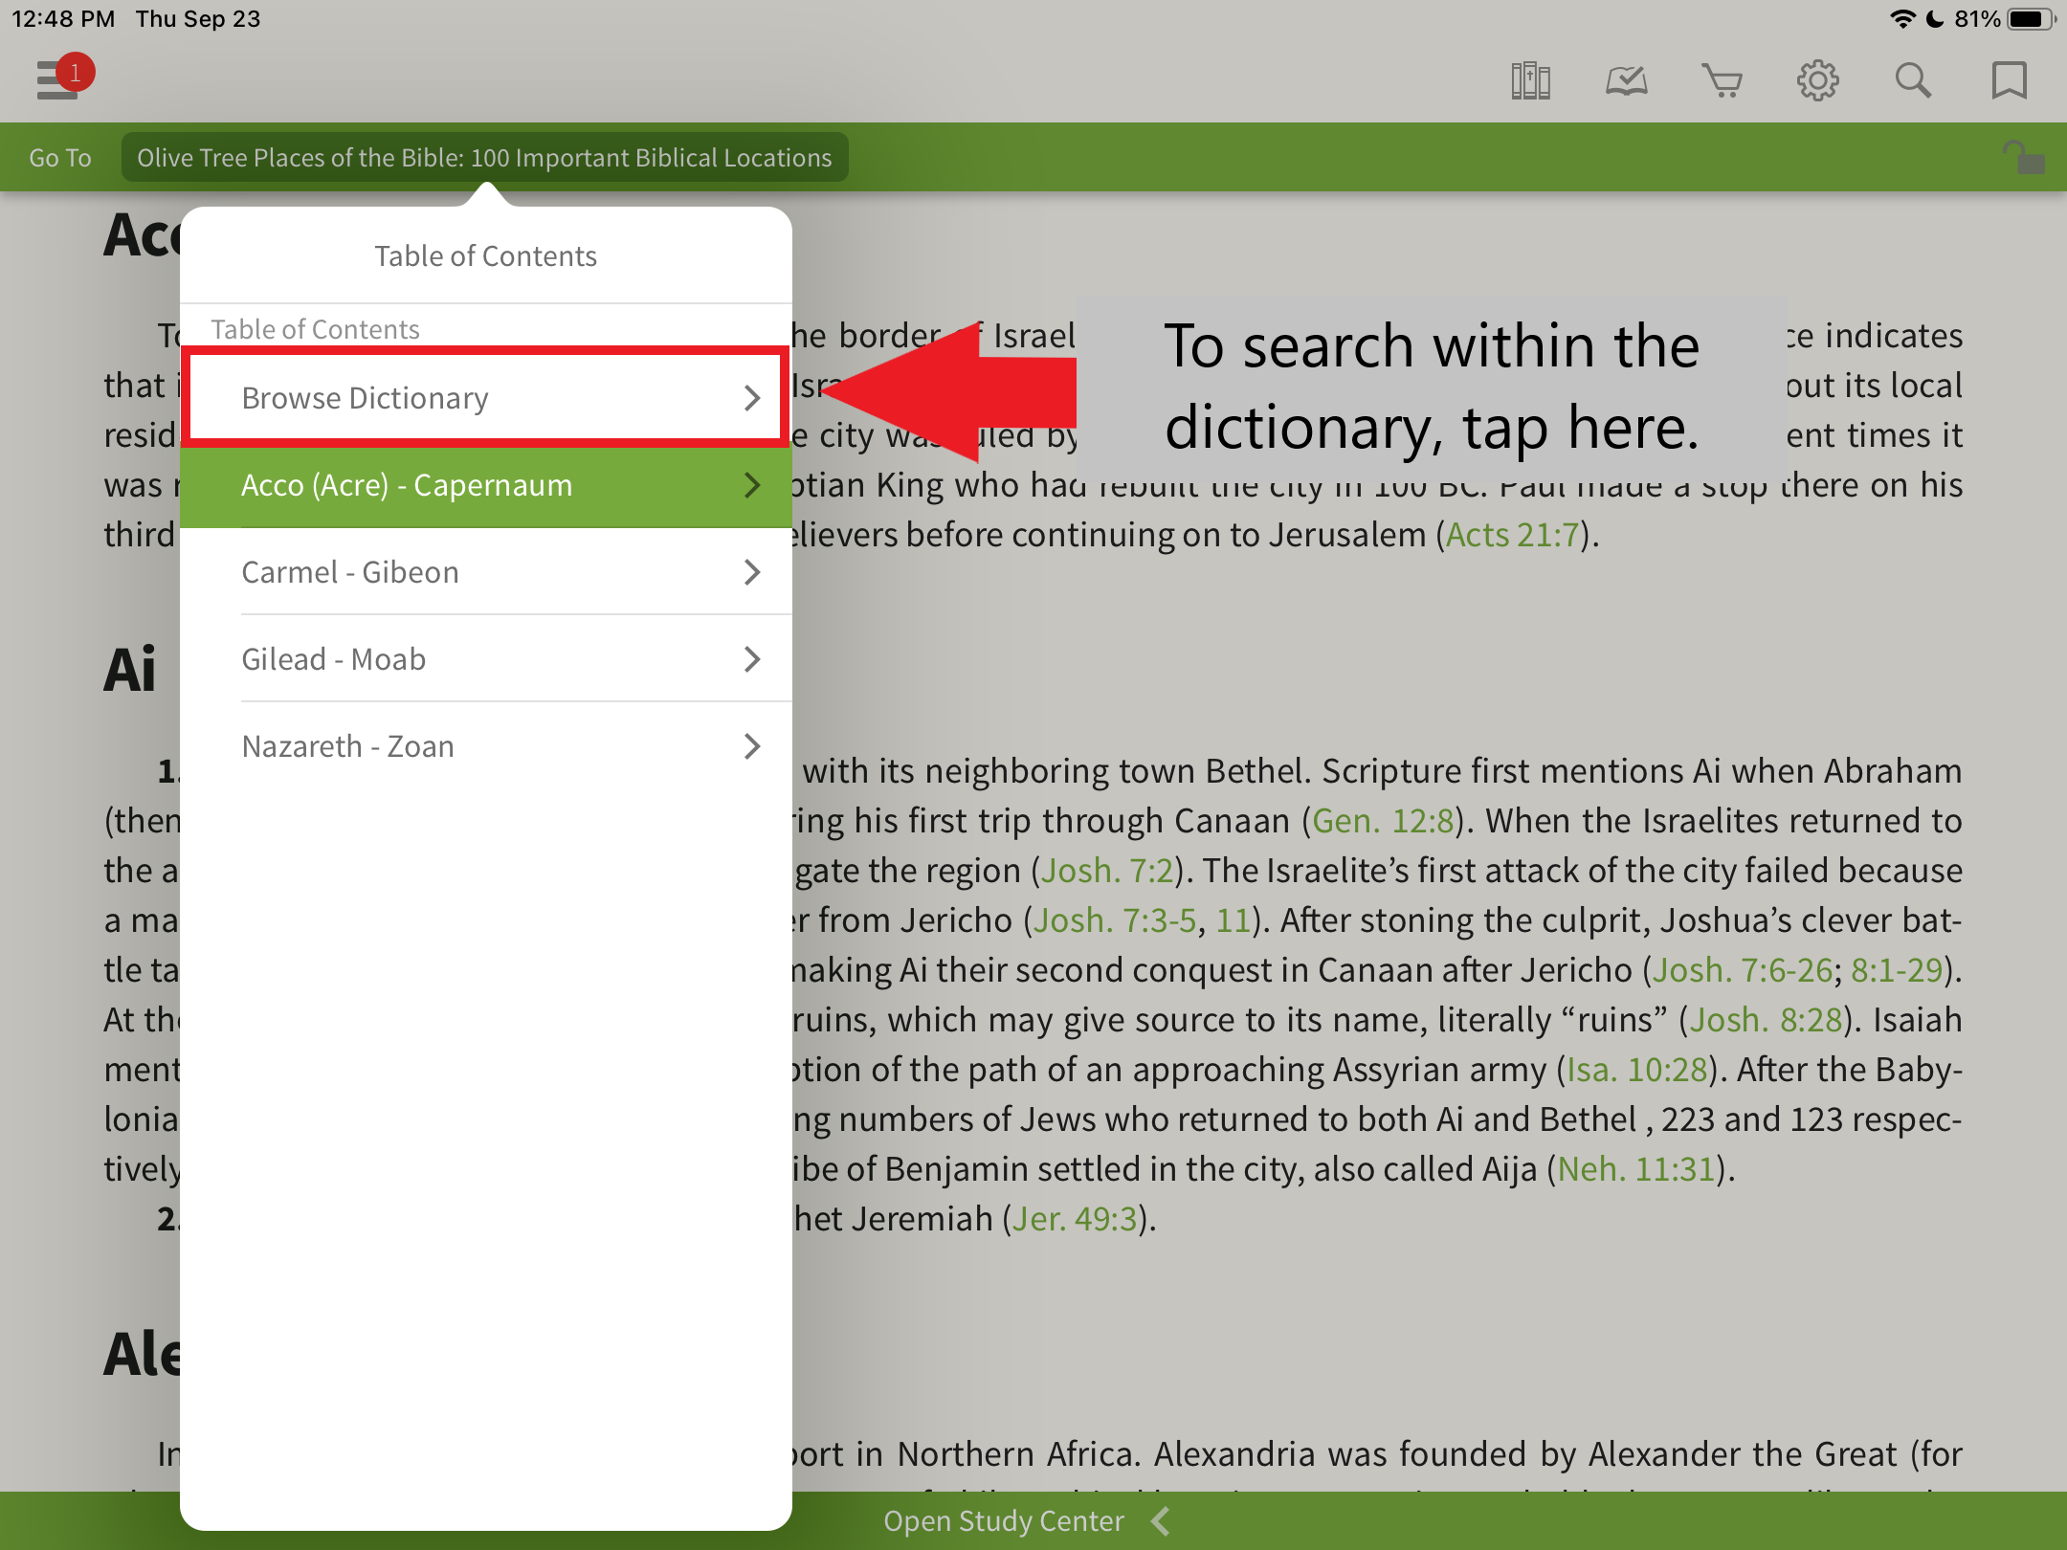Select Carmel - Gibeon section
Viewport: 2067px width, 1550px height.
point(486,572)
